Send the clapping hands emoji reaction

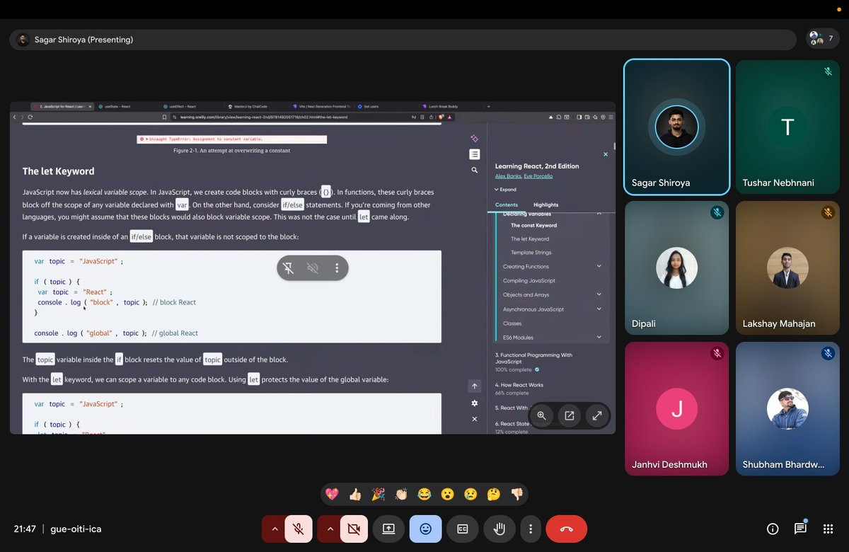tap(401, 494)
